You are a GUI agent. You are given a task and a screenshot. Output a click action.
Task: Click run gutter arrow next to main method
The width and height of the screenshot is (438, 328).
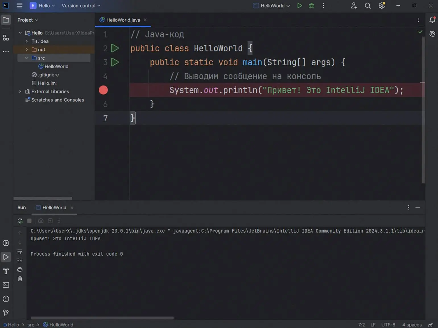pyautogui.click(x=115, y=62)
